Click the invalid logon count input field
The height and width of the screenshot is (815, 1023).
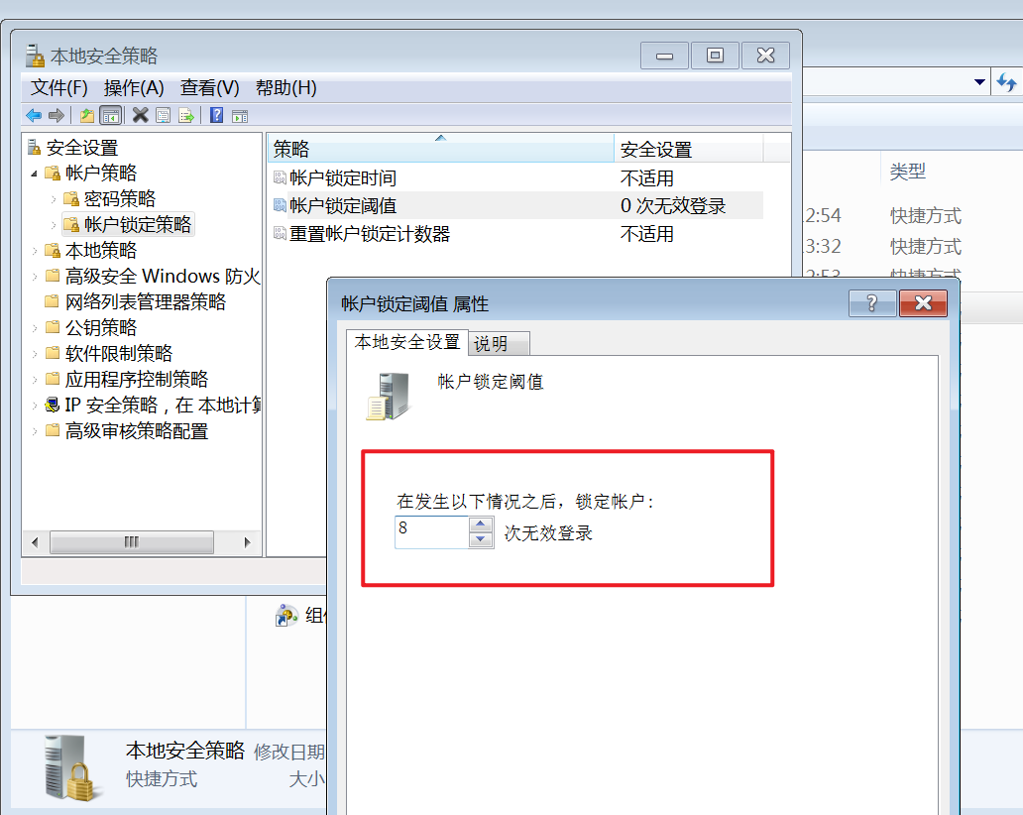431,531
